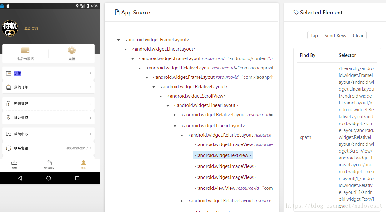The height and width of the screenshot is (212, 386).
Task: Tap the 我的订单 clipboard icon
Action: pyautogui.click(x=8, y=87)
